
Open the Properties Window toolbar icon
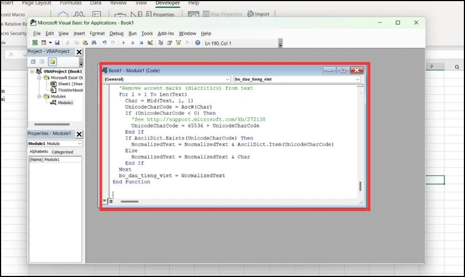tap(169, 43)
